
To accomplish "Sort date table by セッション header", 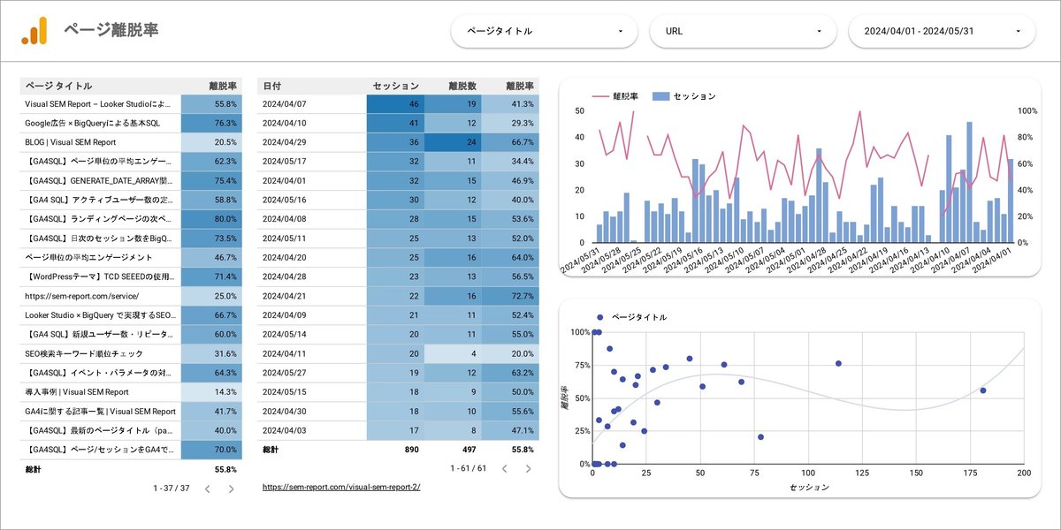I will [396, 86].
